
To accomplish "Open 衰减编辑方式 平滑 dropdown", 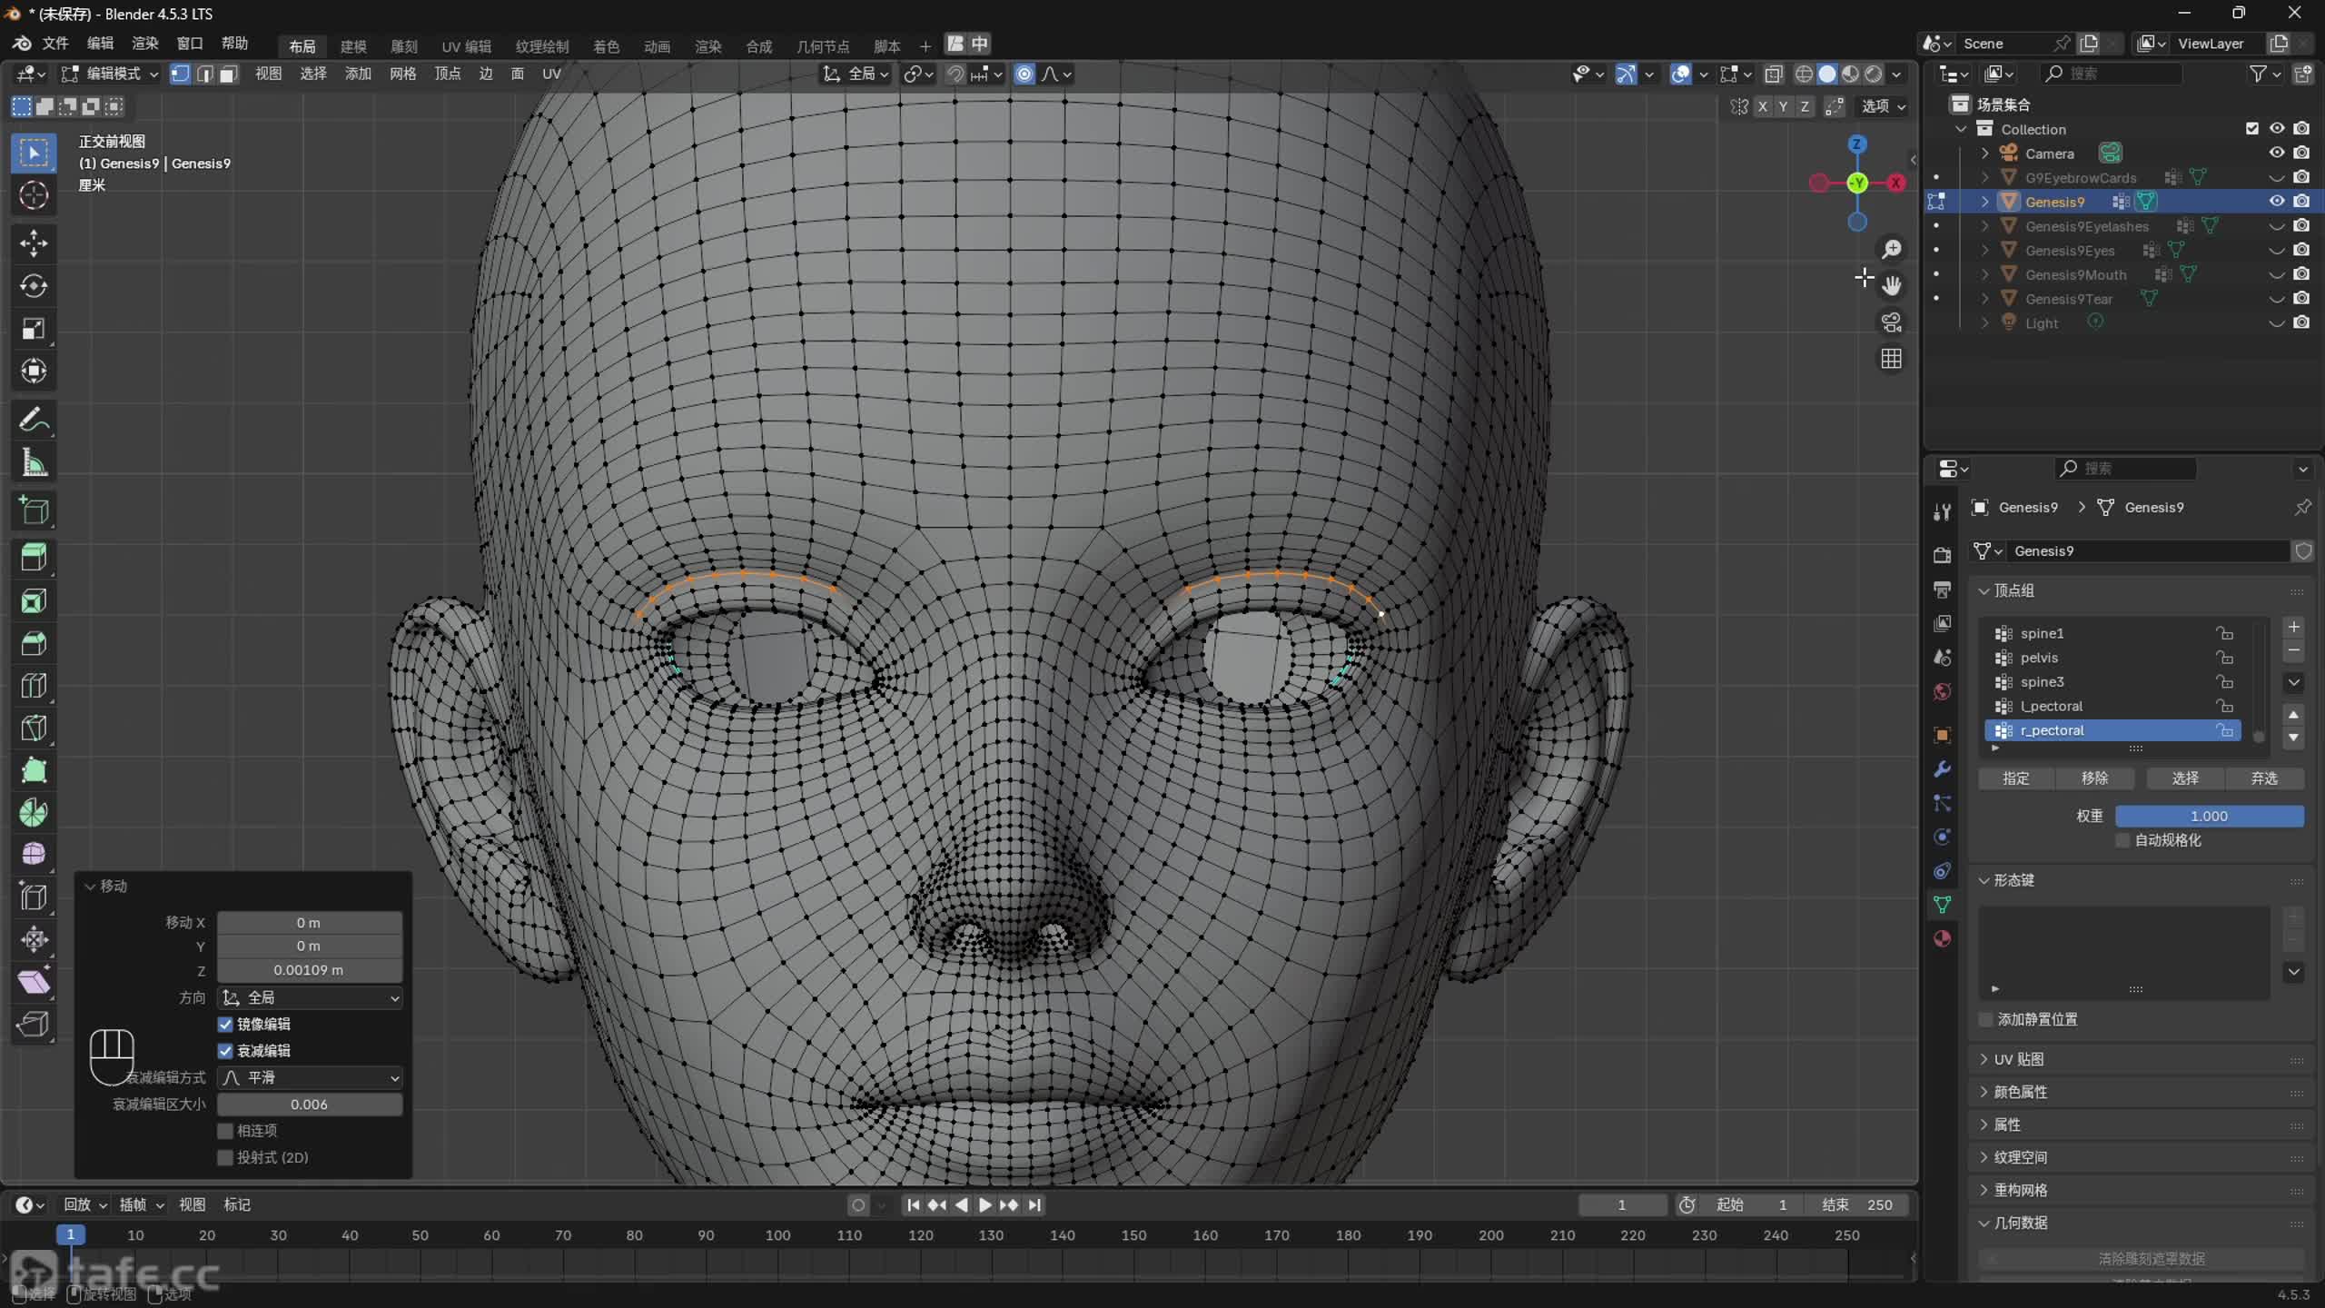I will [310, 1077].
